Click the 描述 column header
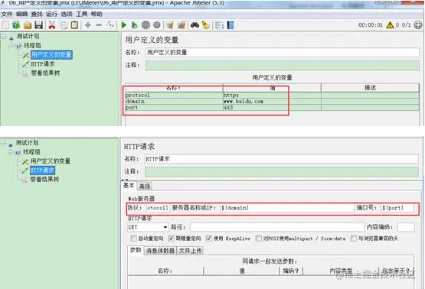425x289 pixels. click(370, 88)
